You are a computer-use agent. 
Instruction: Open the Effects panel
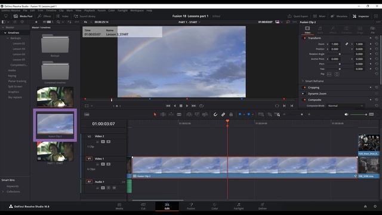45,16
